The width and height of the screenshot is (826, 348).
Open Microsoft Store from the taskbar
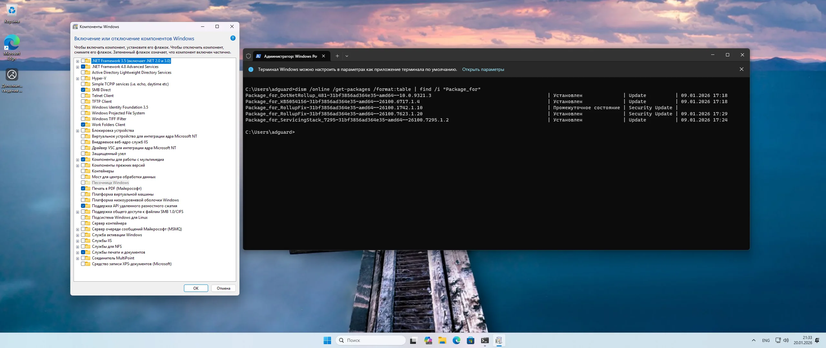click(470, 340)
